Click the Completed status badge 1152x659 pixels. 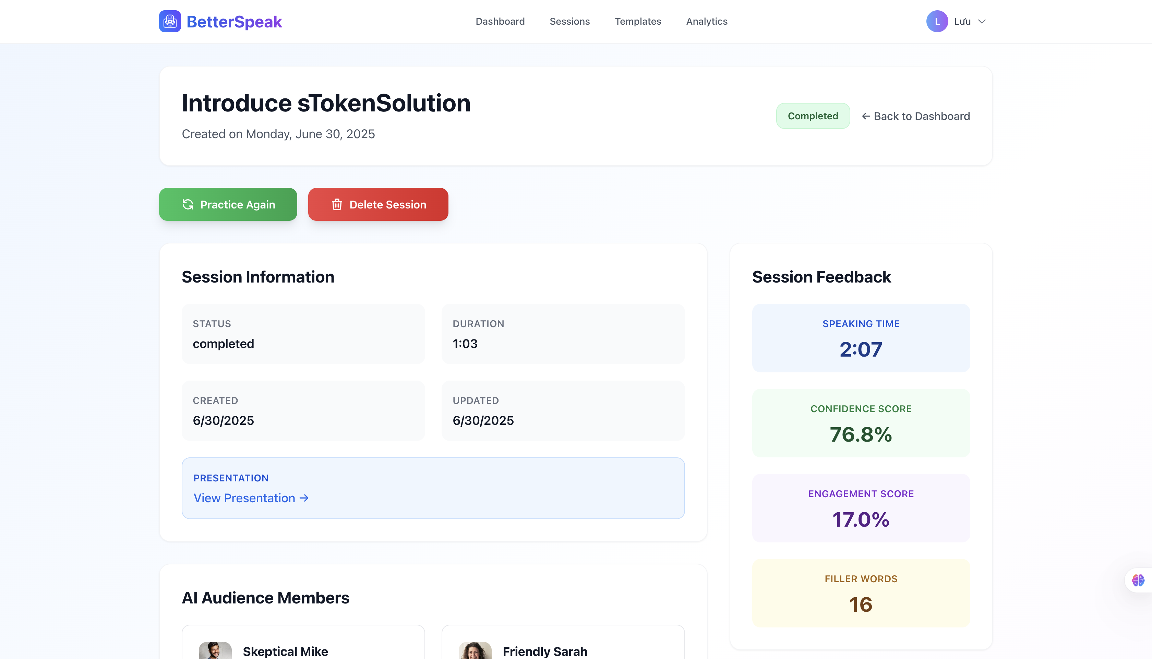click(813, 116)
